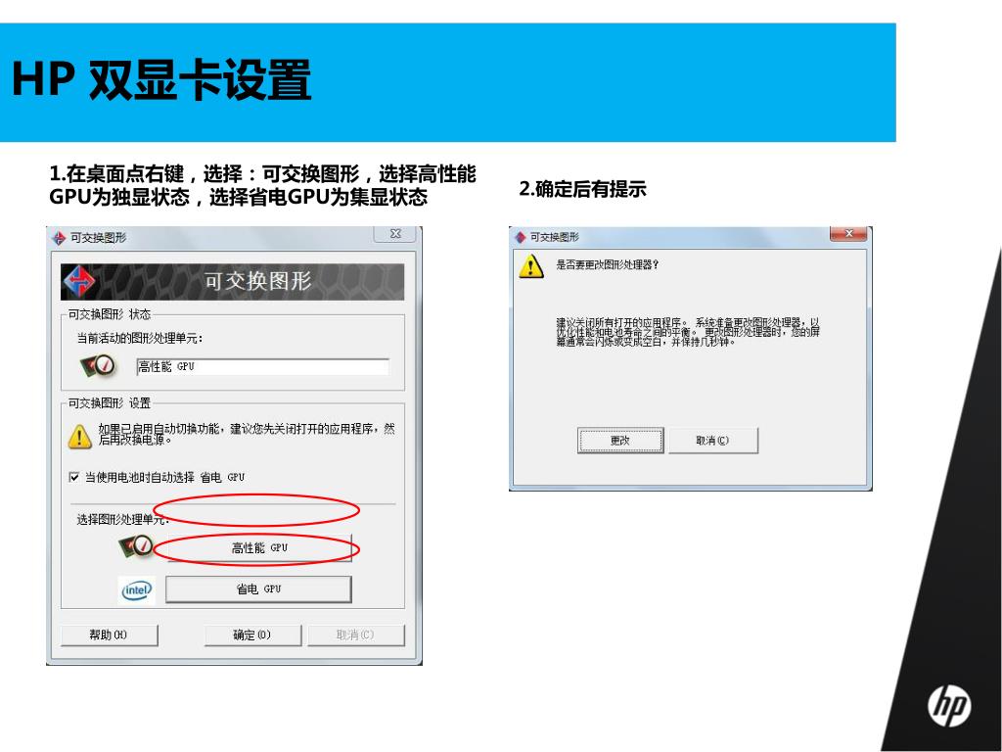Close the confirmation dialog with red X
Screen dimensions: 1002x752
tap(848, 234)
